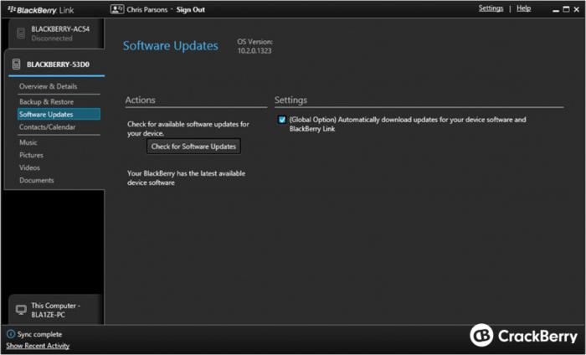Viewport: 586px width, 355px height.
Task: Select the disconnected BLACKBERRY-AC54 device
Action: (x=55, y=33)
